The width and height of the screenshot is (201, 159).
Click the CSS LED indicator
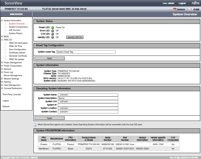(53, 34)
